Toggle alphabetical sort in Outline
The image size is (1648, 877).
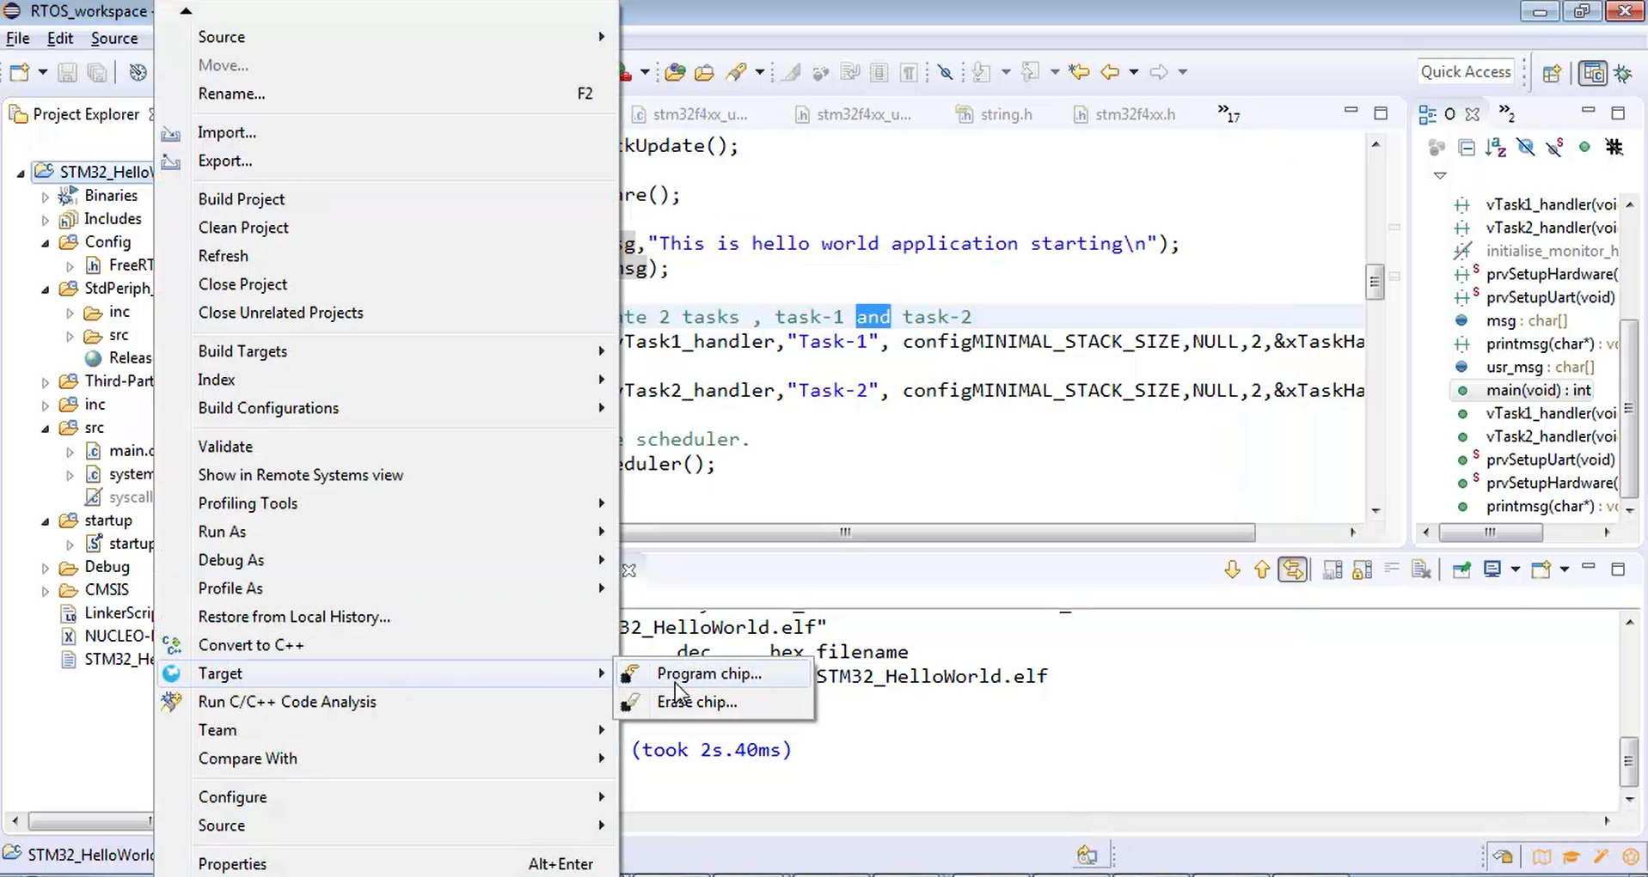(1496, 148)
